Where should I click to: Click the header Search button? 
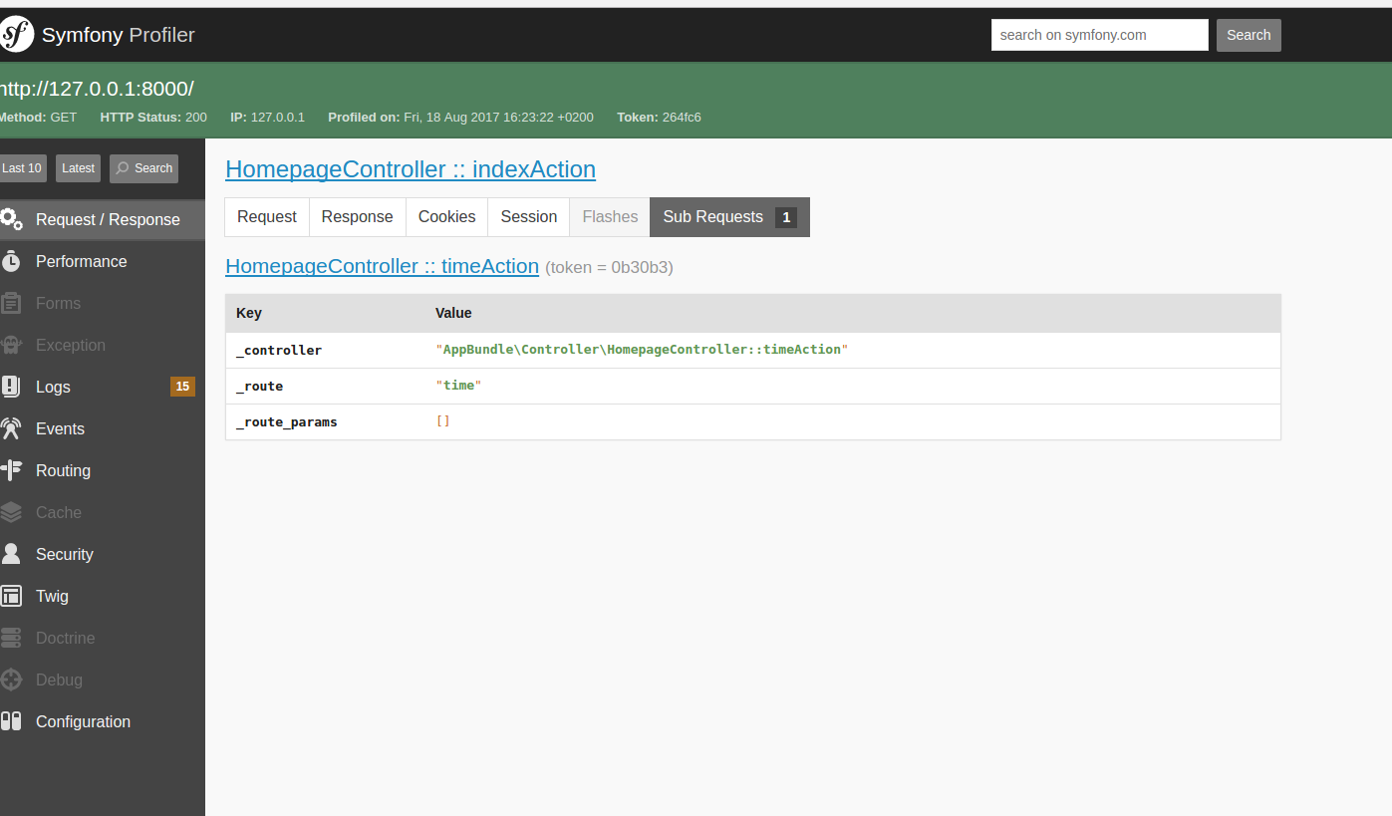coord(1249,35)
